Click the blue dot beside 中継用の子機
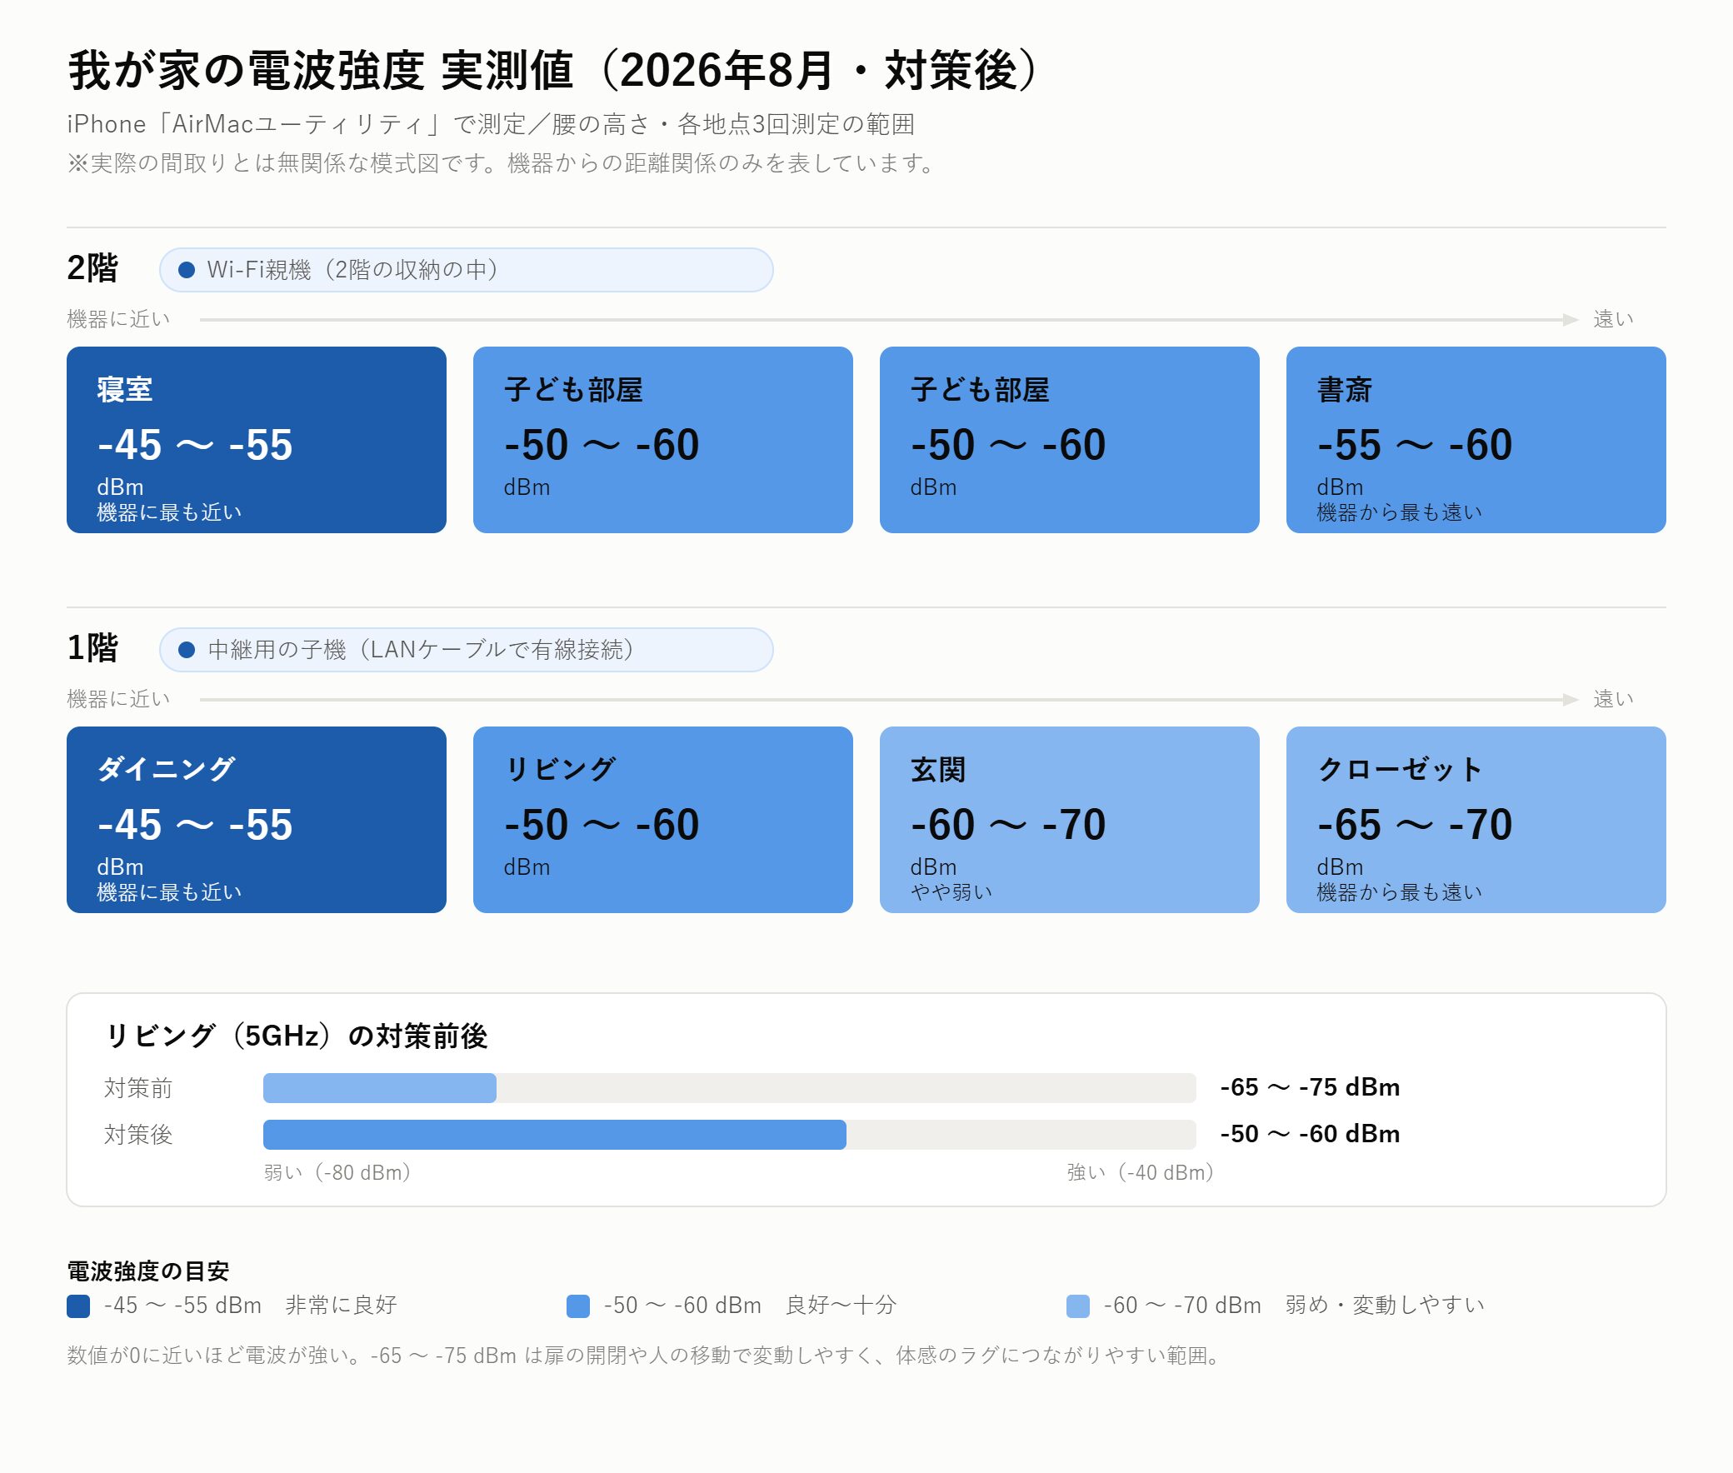This screenshot has width=1733, height=1473. [187, 650]
